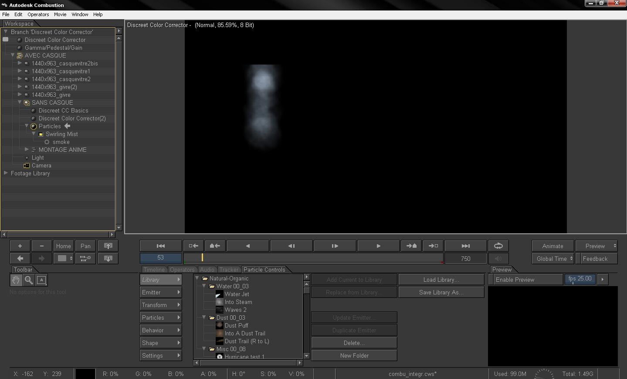Toggle Discreet Color Corrector operator sphere
The image size is (627, 379).
click(x=19, y=40)
